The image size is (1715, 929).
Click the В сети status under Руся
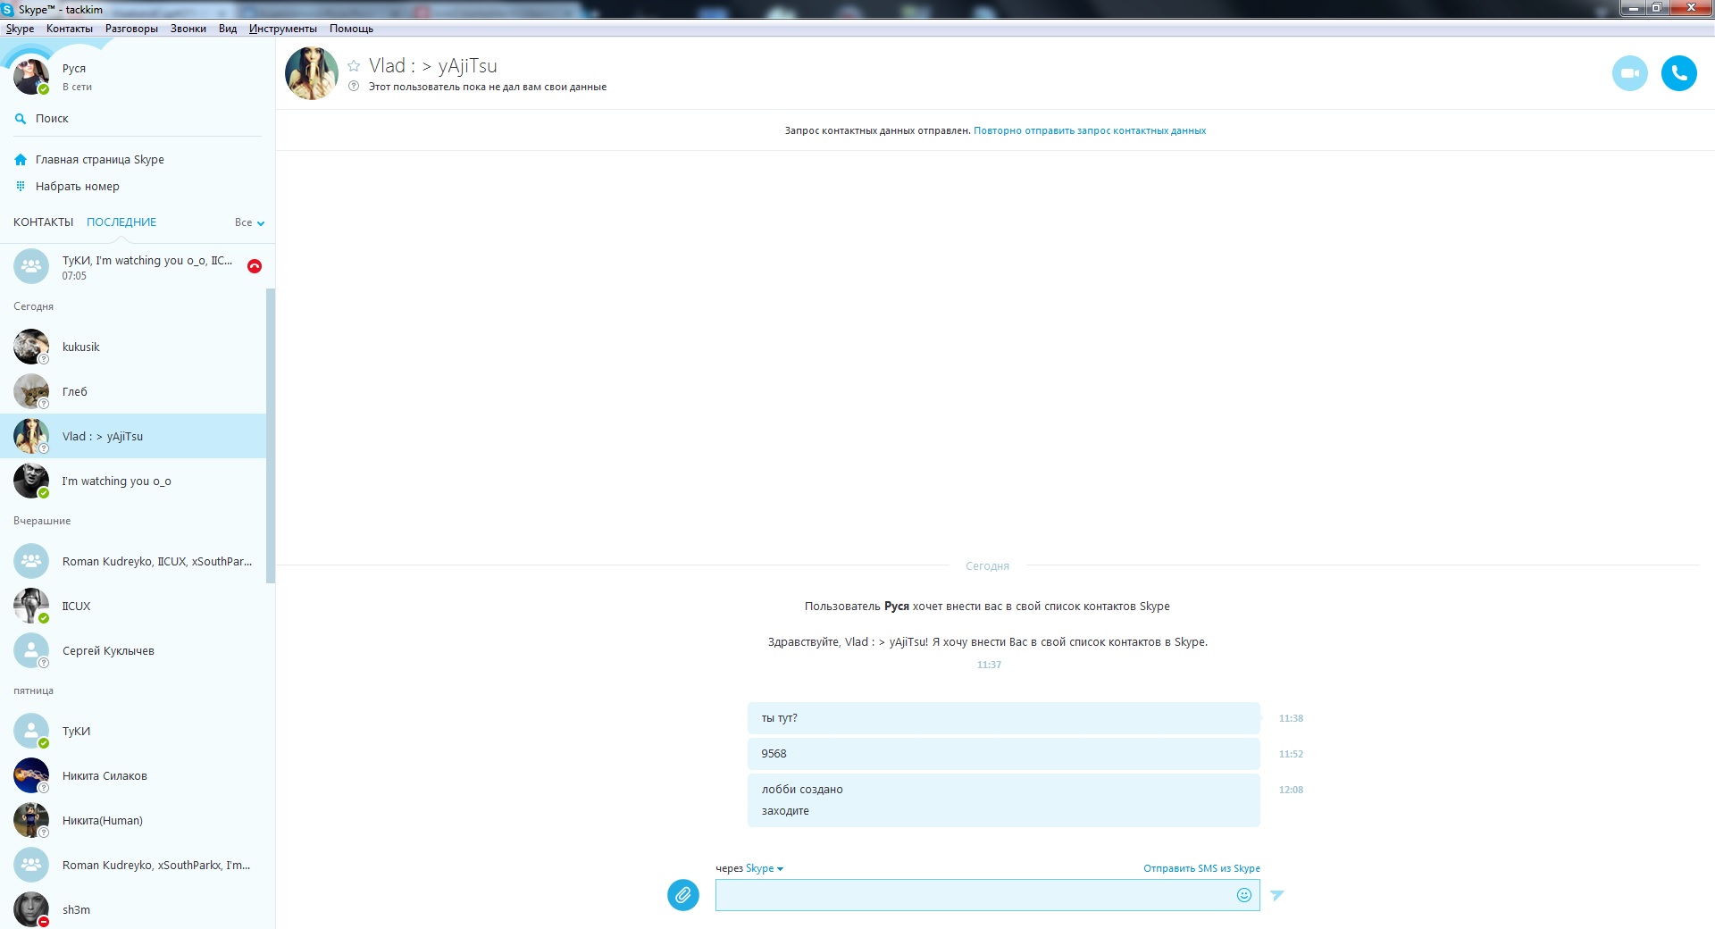point(77,87)
